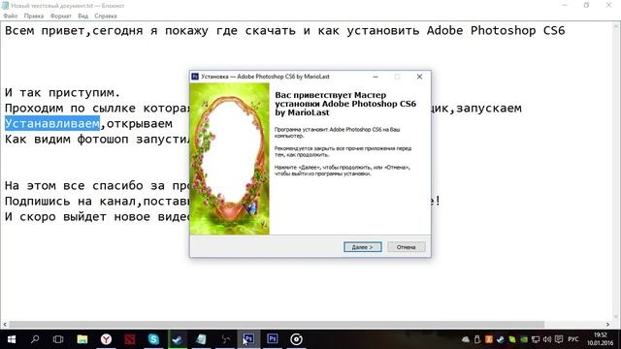This screenshot has width=621, height=349.
Task: Select the highlighted Photoshop installer taskbar icon
Action: [248, 339]
